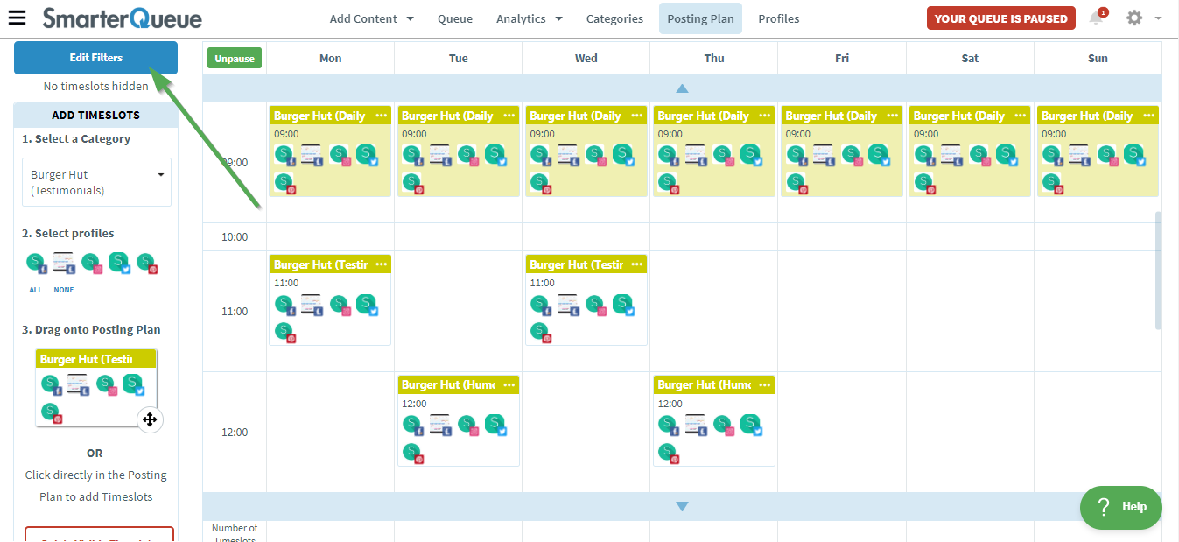This screenshot has width=1179, height=542.
Task: Open the options menu of Wednesday 11:00 timeslot
Action: (x=636, y=264)
